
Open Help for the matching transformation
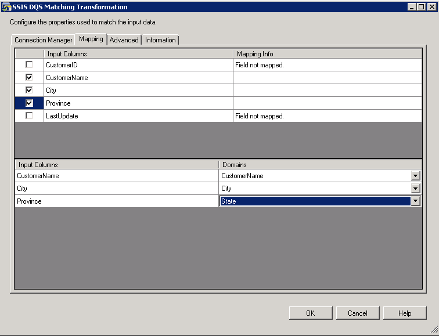(x=405, y=313)
